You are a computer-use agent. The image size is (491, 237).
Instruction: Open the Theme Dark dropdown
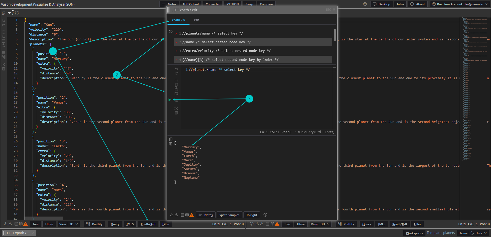point(479,233)
